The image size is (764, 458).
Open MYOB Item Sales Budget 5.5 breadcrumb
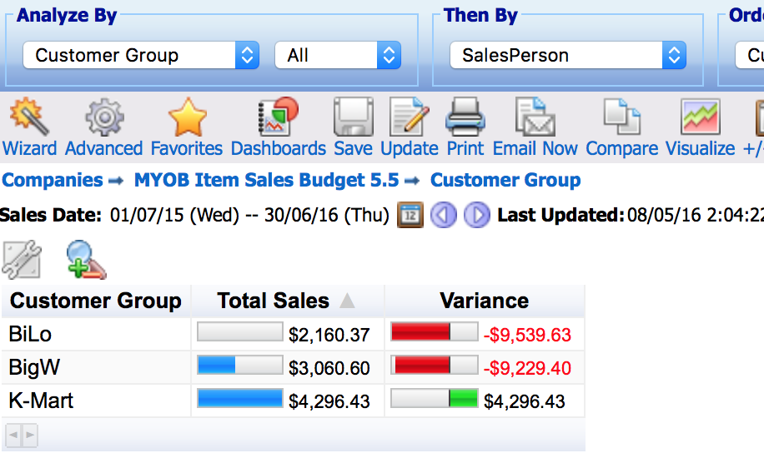coord(266,180)
